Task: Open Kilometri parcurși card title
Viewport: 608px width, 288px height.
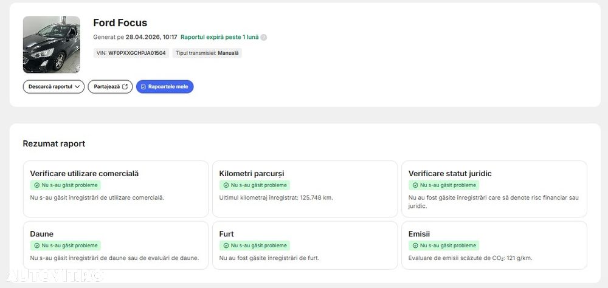Action: [252, 174]
